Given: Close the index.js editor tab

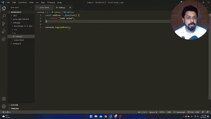Looking at the screenshot, I should point(70,8).
